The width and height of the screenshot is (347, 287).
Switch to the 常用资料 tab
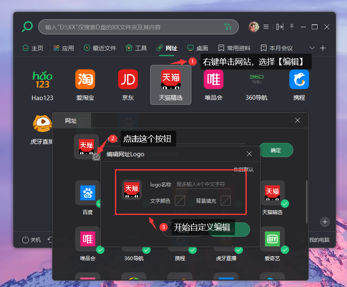(x=234, y=48)
